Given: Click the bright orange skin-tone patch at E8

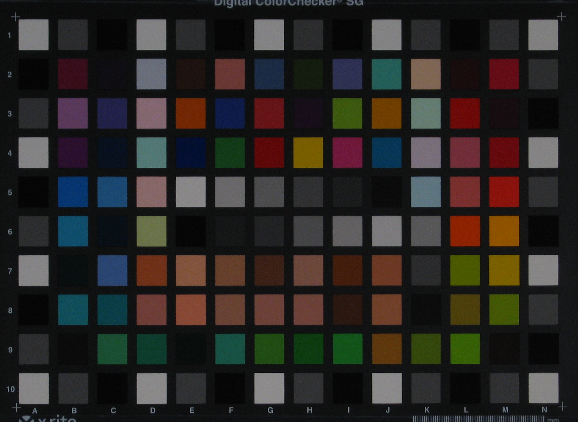Looking at the screenshot, I should coord(190,310).
